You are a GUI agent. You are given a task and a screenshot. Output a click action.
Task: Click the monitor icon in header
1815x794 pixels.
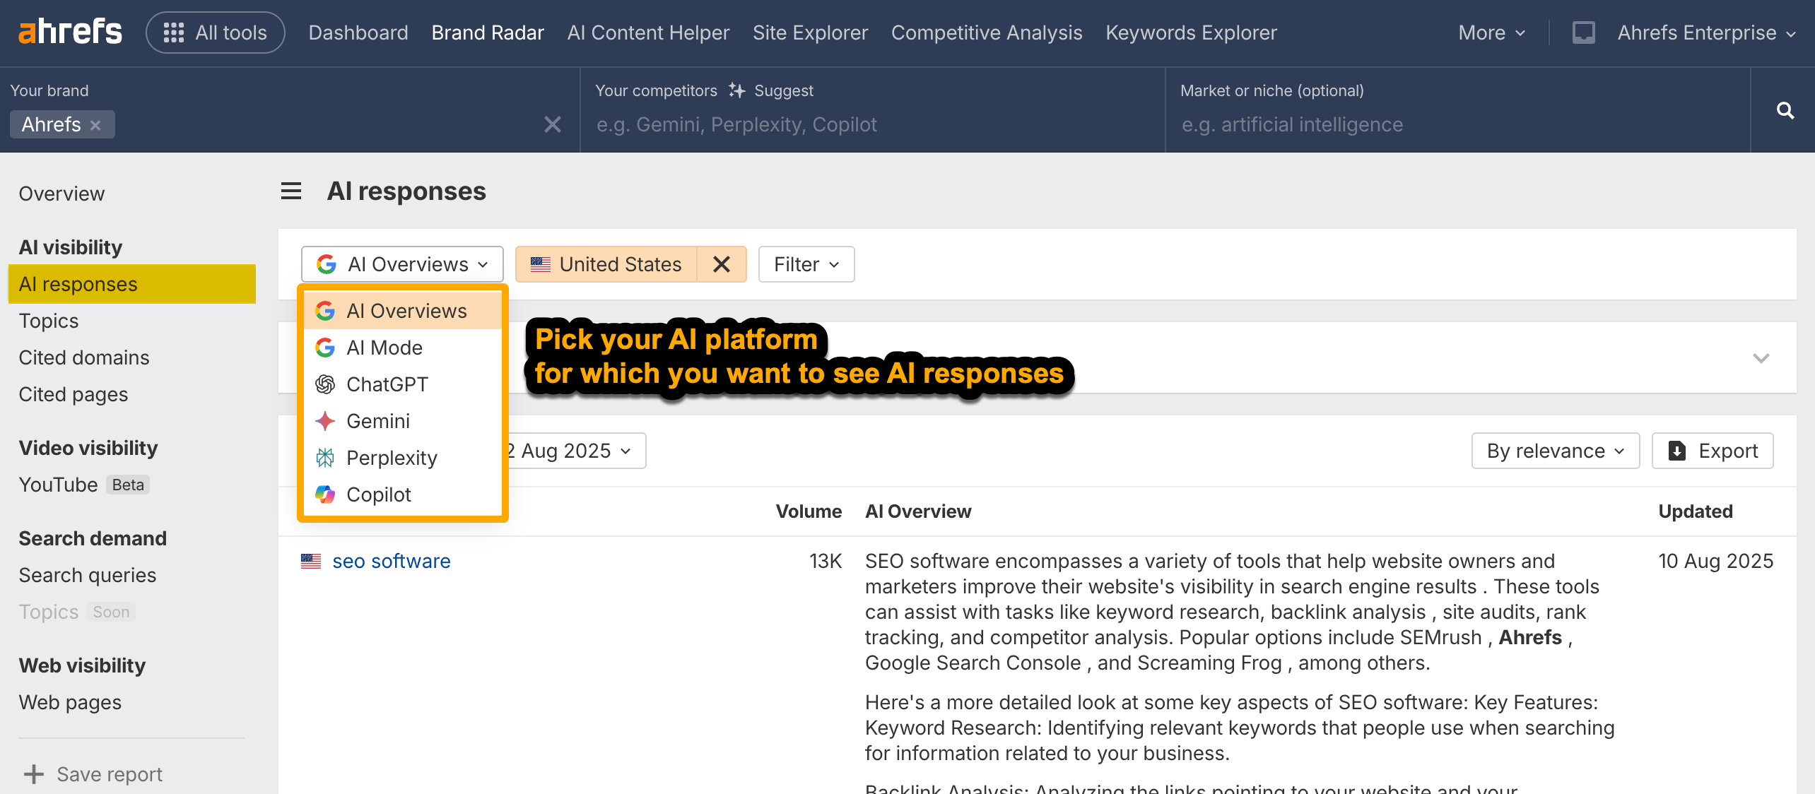(x=1583, y=32)
